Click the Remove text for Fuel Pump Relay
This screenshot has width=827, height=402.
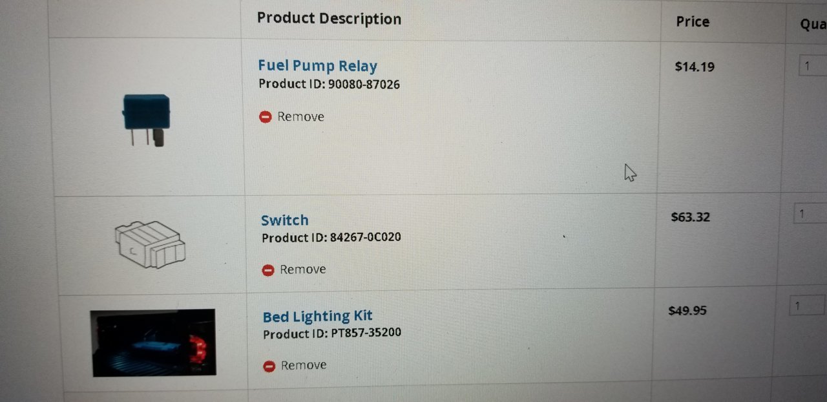coord(300,116)
